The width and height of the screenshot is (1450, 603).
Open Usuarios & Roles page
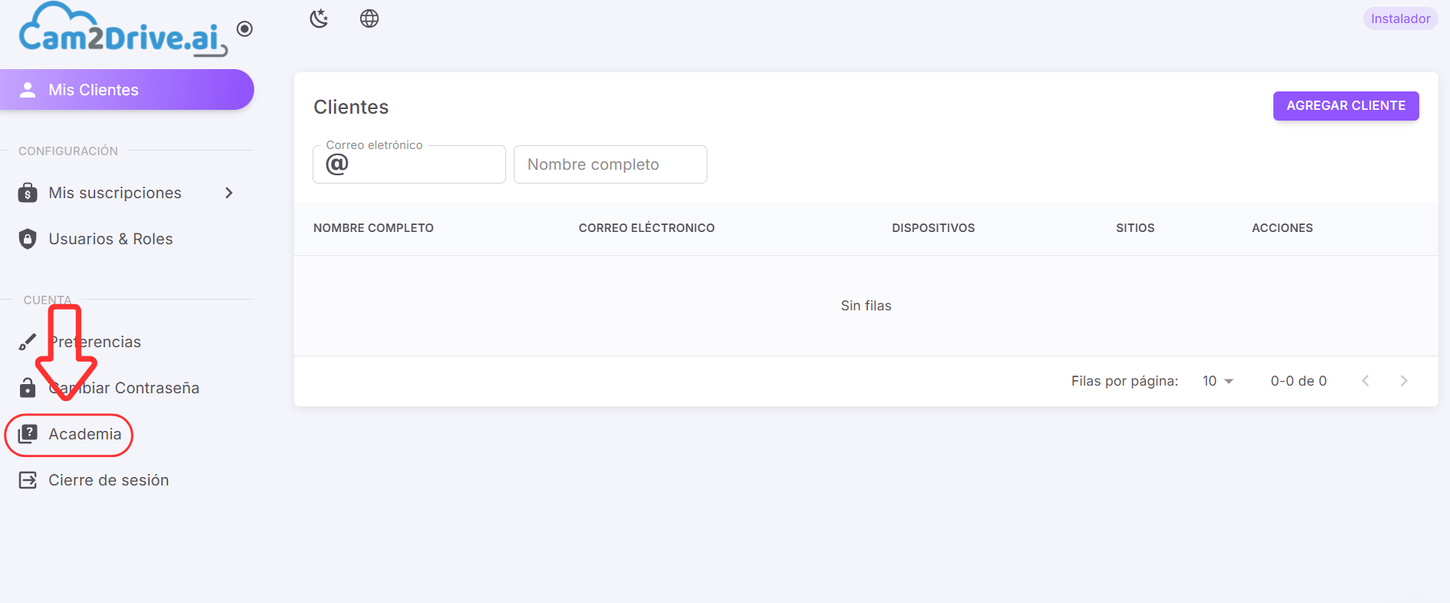click(127, 239)
